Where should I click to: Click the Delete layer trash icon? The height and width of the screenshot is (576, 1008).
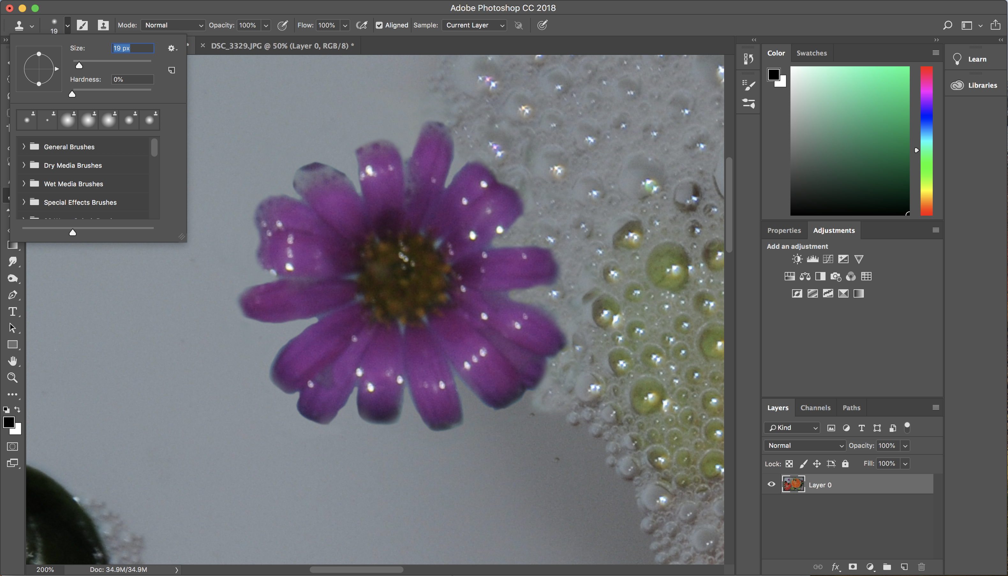coord(921,567)
